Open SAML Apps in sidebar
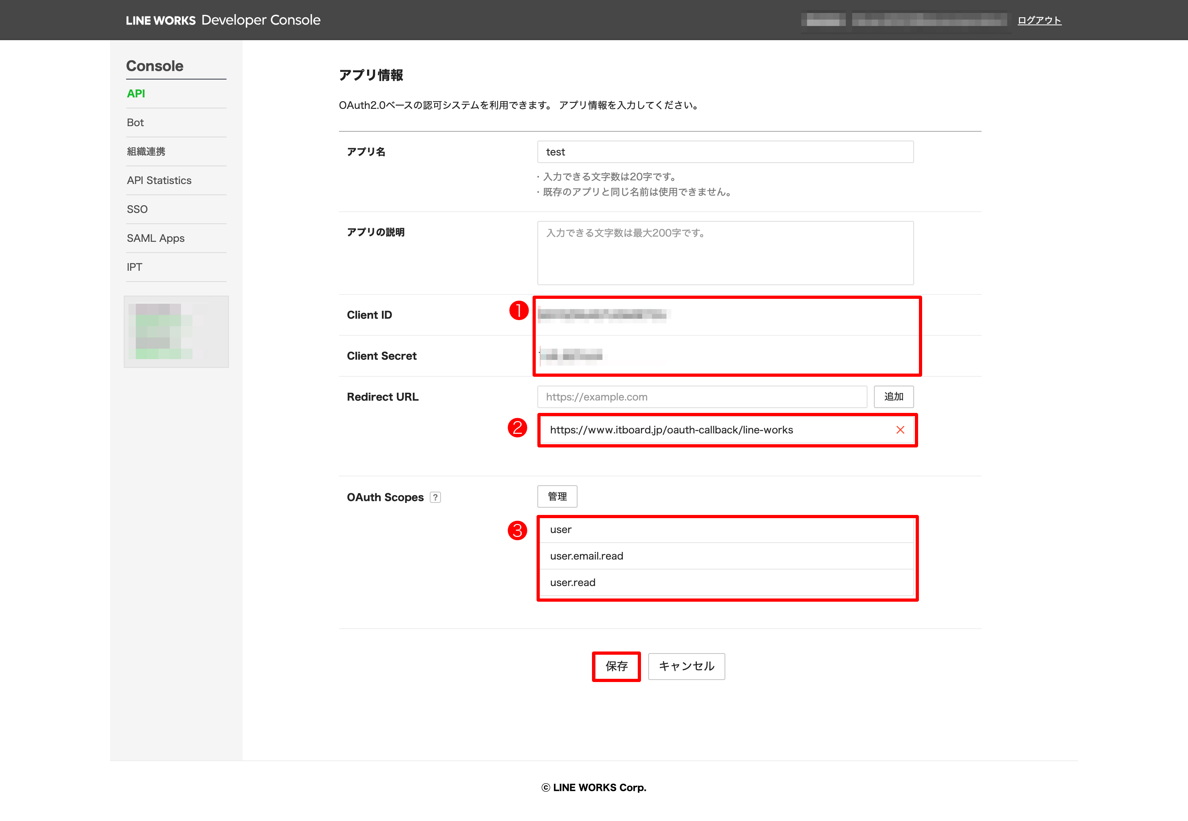1188x821 pixels. click(x=155, y=238)
